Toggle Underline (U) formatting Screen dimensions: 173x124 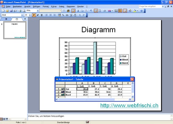(42, 15)
